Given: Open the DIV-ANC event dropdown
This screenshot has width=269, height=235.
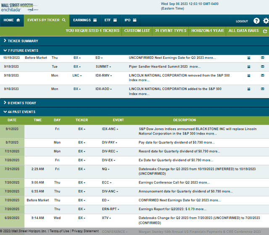Looking at the screenshot, I should [x=110, y=191].
